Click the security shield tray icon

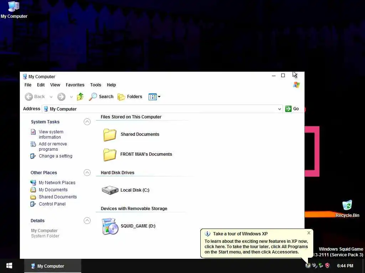(327, 265)
